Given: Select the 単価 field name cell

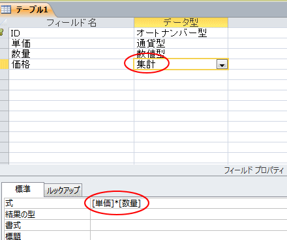Looking at the screenshot, I should coord(71,44).
